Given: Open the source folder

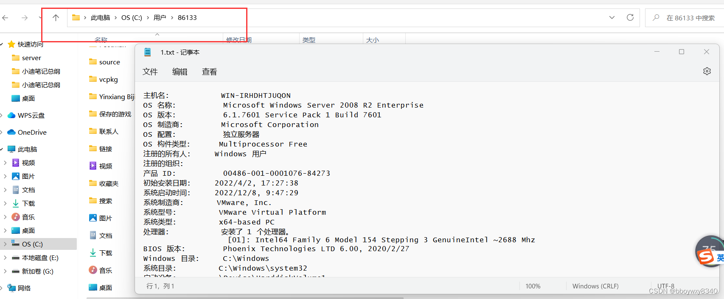Looking at the screenshot, I should 109,62.
